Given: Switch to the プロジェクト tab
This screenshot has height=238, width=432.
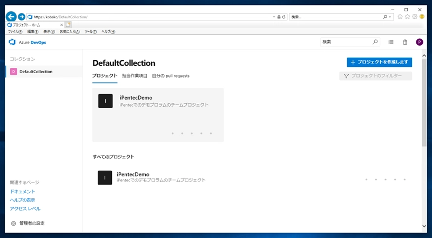Looking at the screenshot, I should 105,76.
